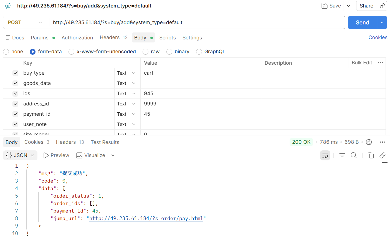390x250 pixels.
Task: Copy the response body to clipboard
Action: tap(371, 155)
